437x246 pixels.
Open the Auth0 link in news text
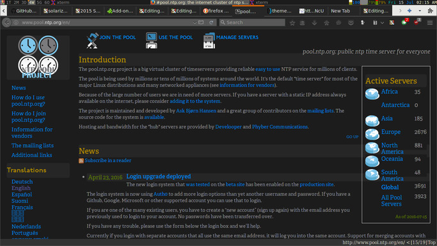160,194
